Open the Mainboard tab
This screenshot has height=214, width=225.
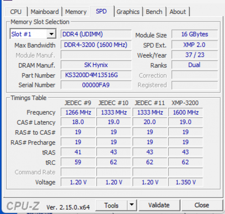coord(45,12)
